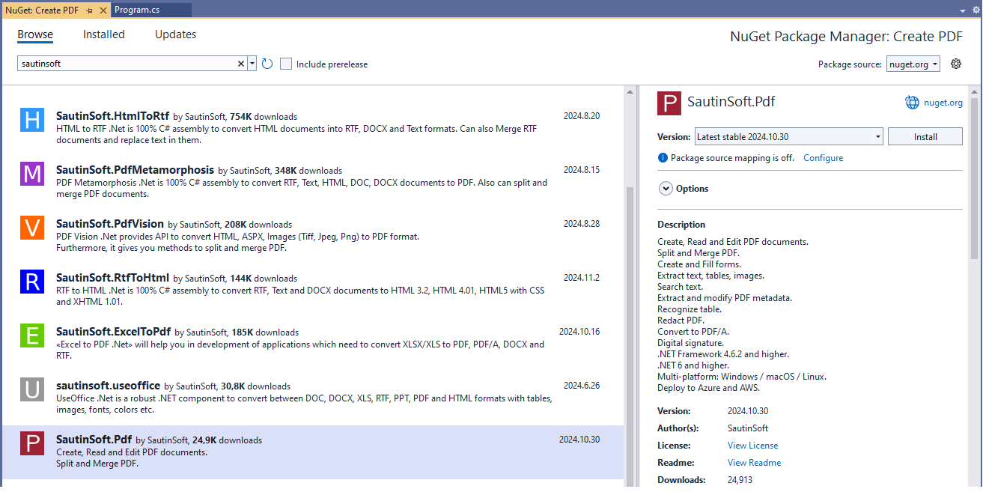986x495 pixels.
Task: Open the NuGet settings gear
Action: click(x=956, y=64)
